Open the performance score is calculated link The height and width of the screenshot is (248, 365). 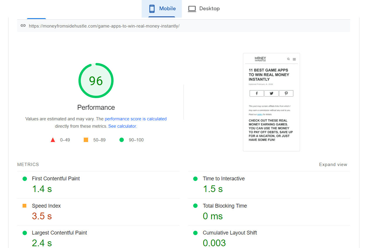(135, 119)
